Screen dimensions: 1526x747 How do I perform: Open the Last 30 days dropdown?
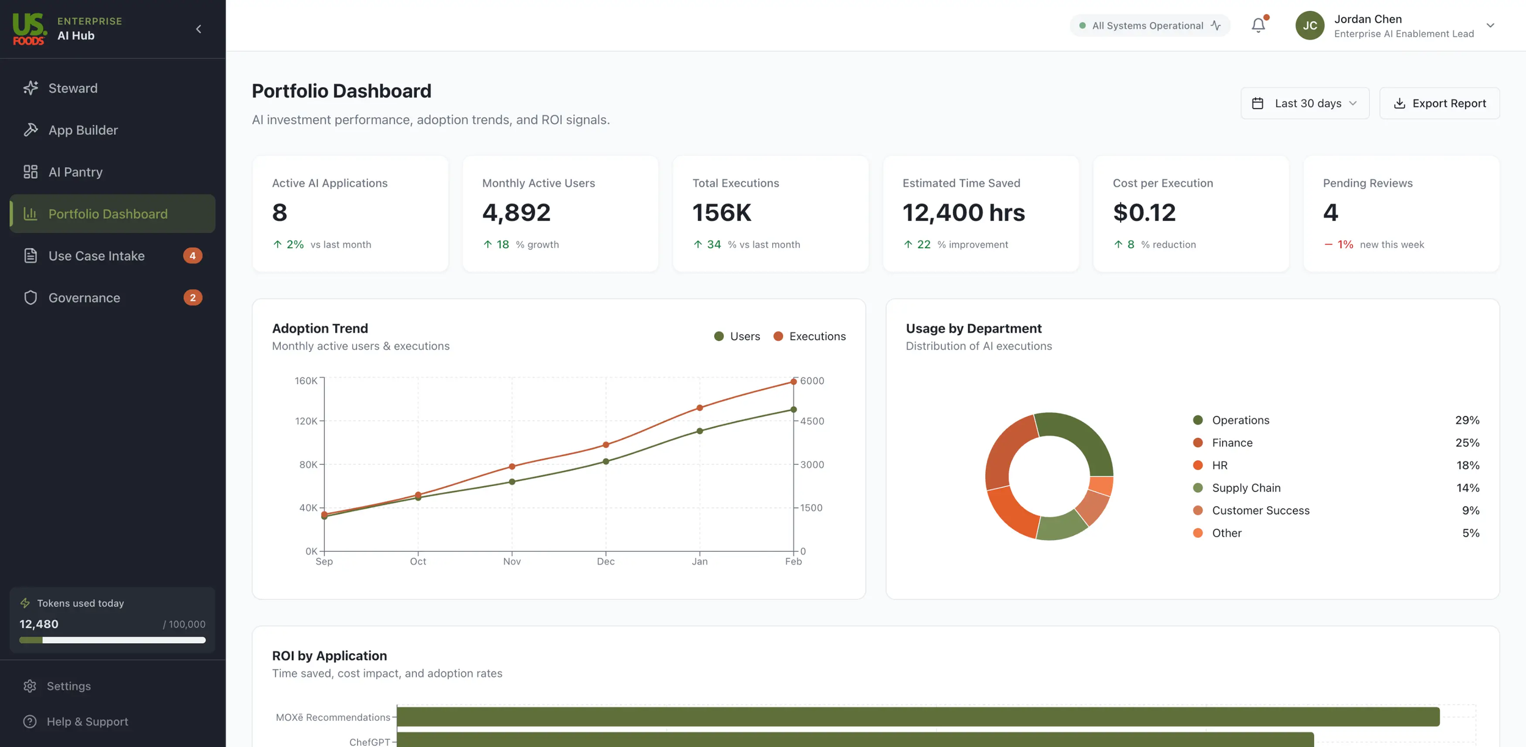click(x=1306, y=103)
